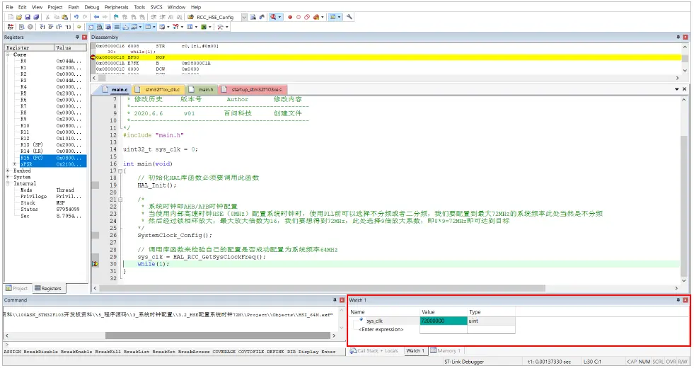Viewport: 694px width, 368px height.
Task: Switch to the stm32f1xx_clk.c editor tab
Action: click(163, 90)
